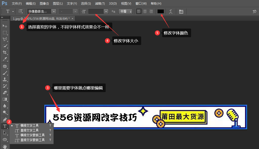Click the black text color swatch
The image size is (259, 149).
point(160,11)
